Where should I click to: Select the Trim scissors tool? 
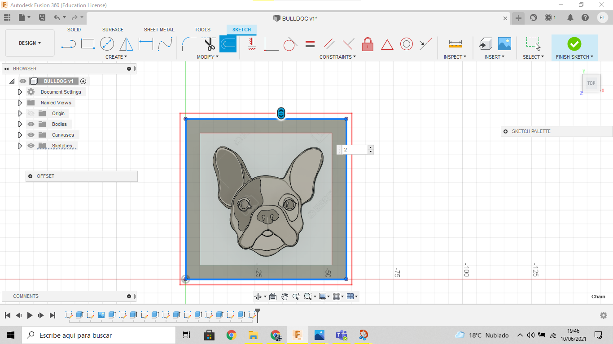(210, 44)
